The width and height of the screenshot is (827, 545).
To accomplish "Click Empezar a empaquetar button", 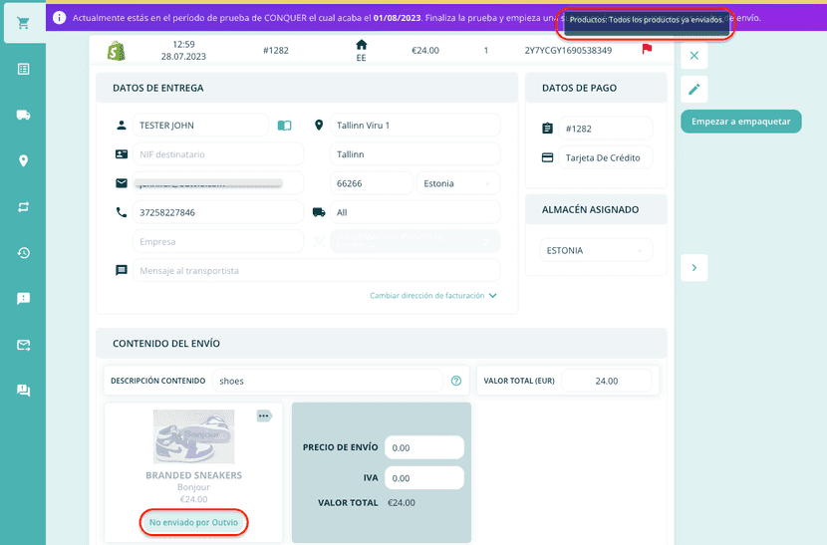I will 740,122.
